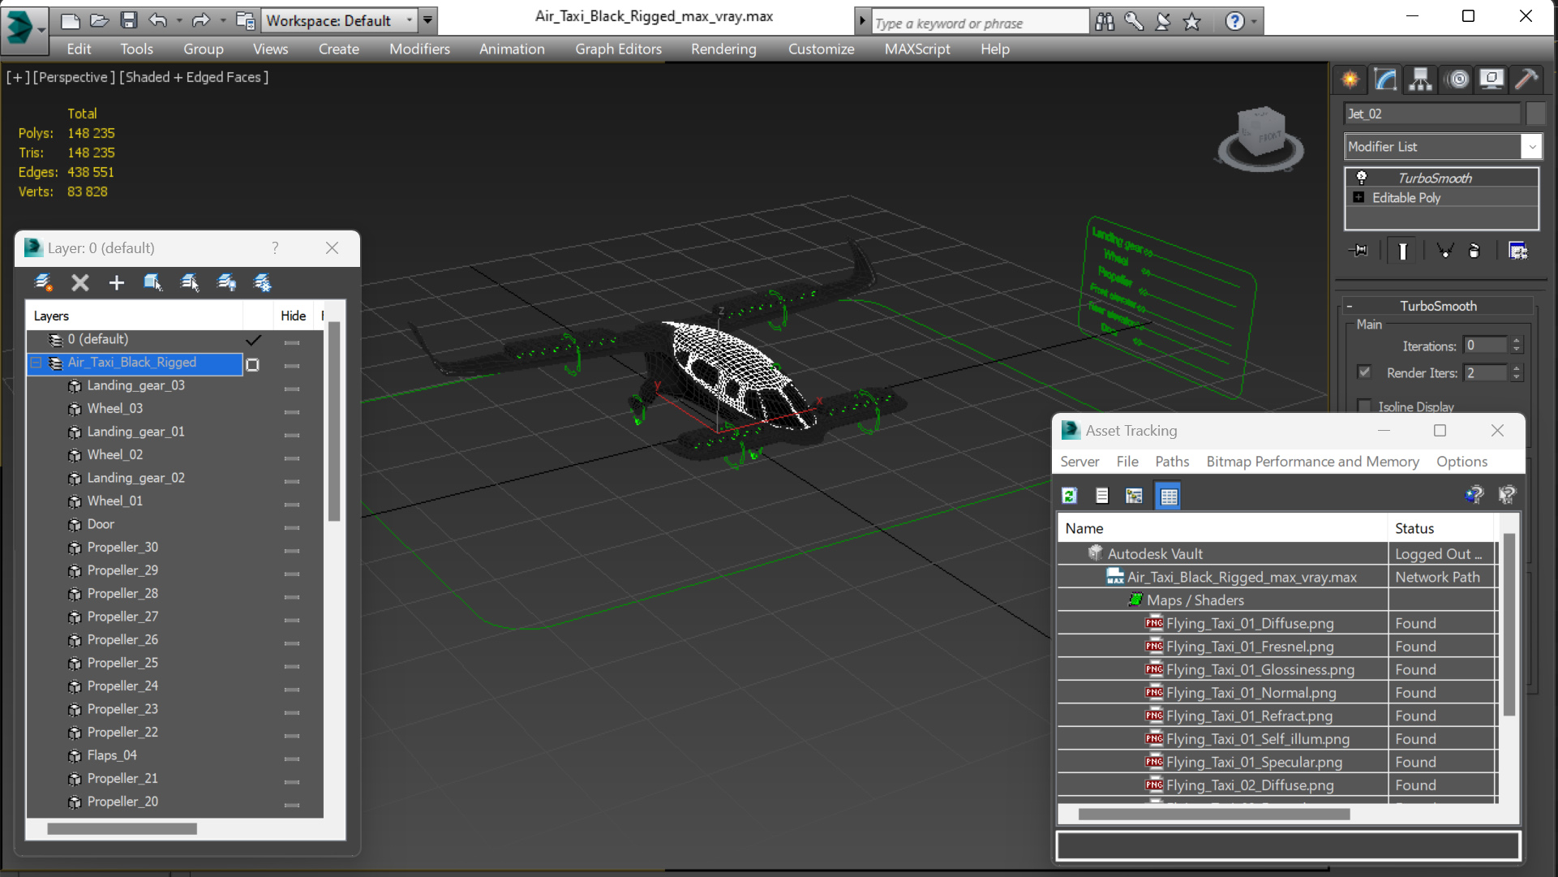Open the Motion command panel tab
The image size is (1558, 877).
(1457, 80)
